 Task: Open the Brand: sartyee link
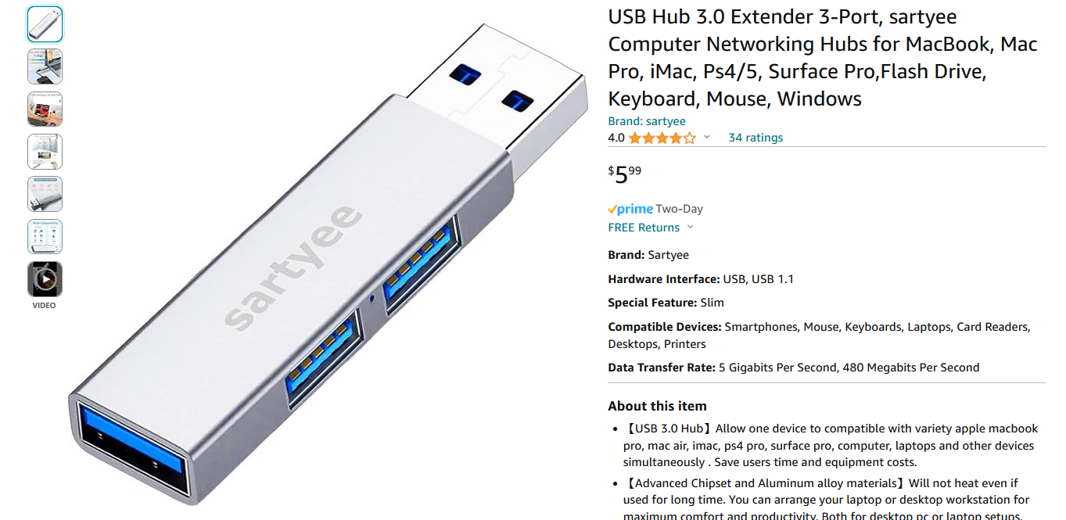click(647, 121)
